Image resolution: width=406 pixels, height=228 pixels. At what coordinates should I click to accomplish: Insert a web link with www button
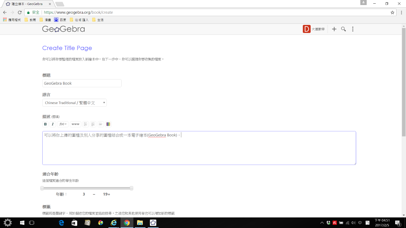tap(75, 124)
